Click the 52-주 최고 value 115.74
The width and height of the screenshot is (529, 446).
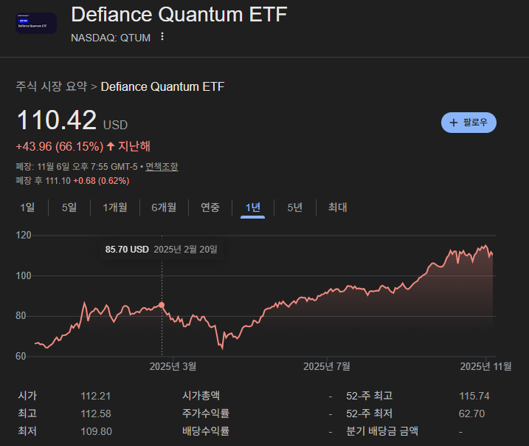[x=474, y=396]
